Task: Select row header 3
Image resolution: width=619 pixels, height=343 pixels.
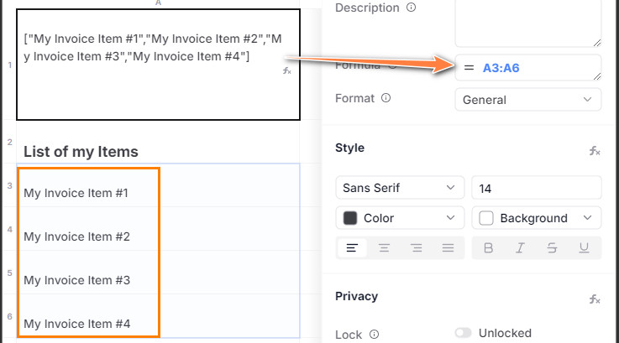Action: [9, 185]
